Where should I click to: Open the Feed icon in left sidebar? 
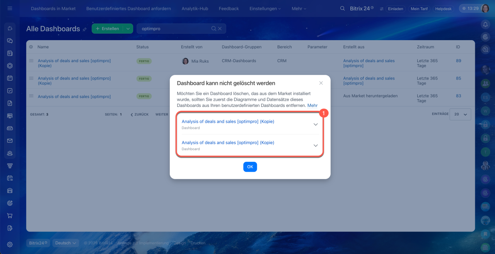coord(10,53)
